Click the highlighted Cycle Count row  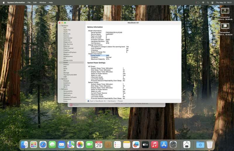pos(100,55)
